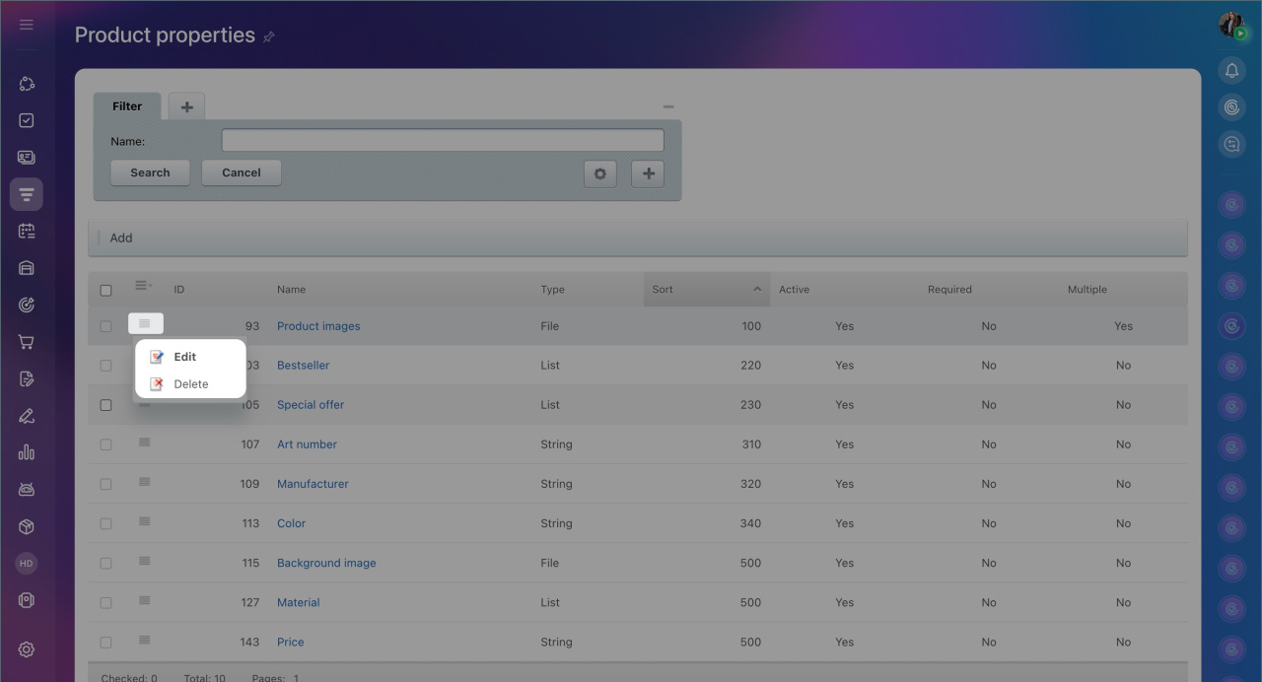The image size is (1262, 682).
Task: Choose Edit from the context menu
Action: tap(184, 357)
